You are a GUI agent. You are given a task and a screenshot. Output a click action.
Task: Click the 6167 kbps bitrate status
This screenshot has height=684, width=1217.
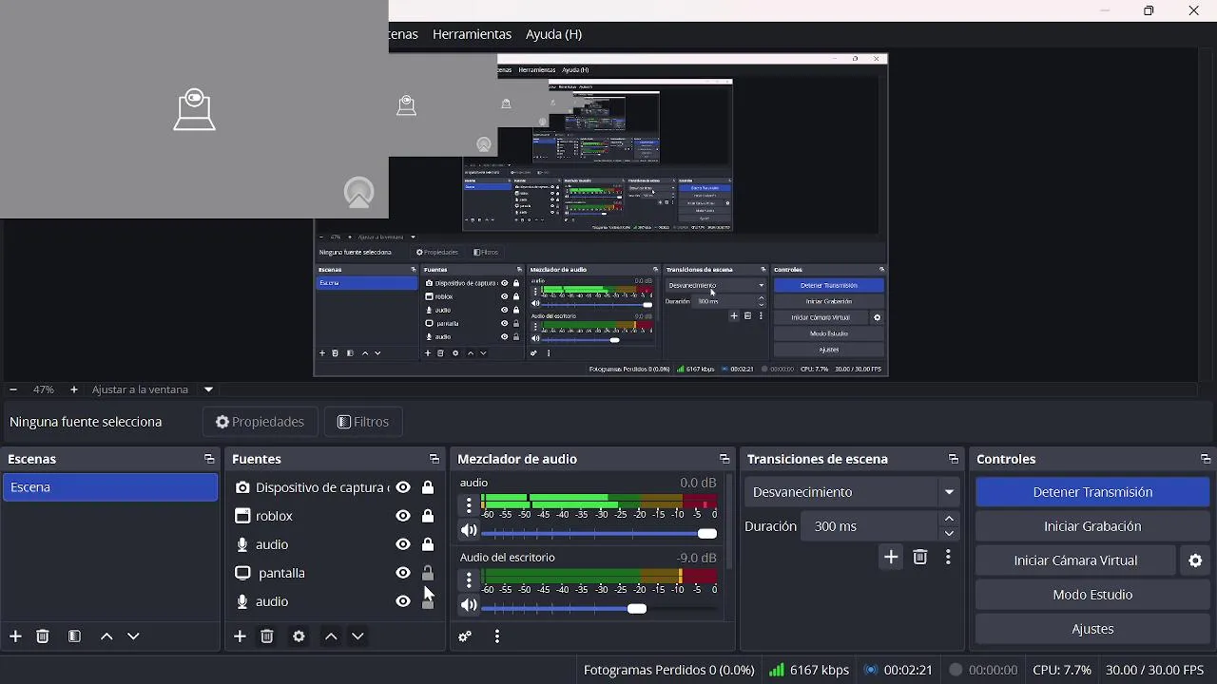point(809,670)
